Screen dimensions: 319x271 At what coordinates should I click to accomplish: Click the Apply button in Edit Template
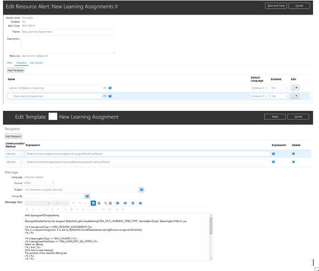[x=275, y=117]
